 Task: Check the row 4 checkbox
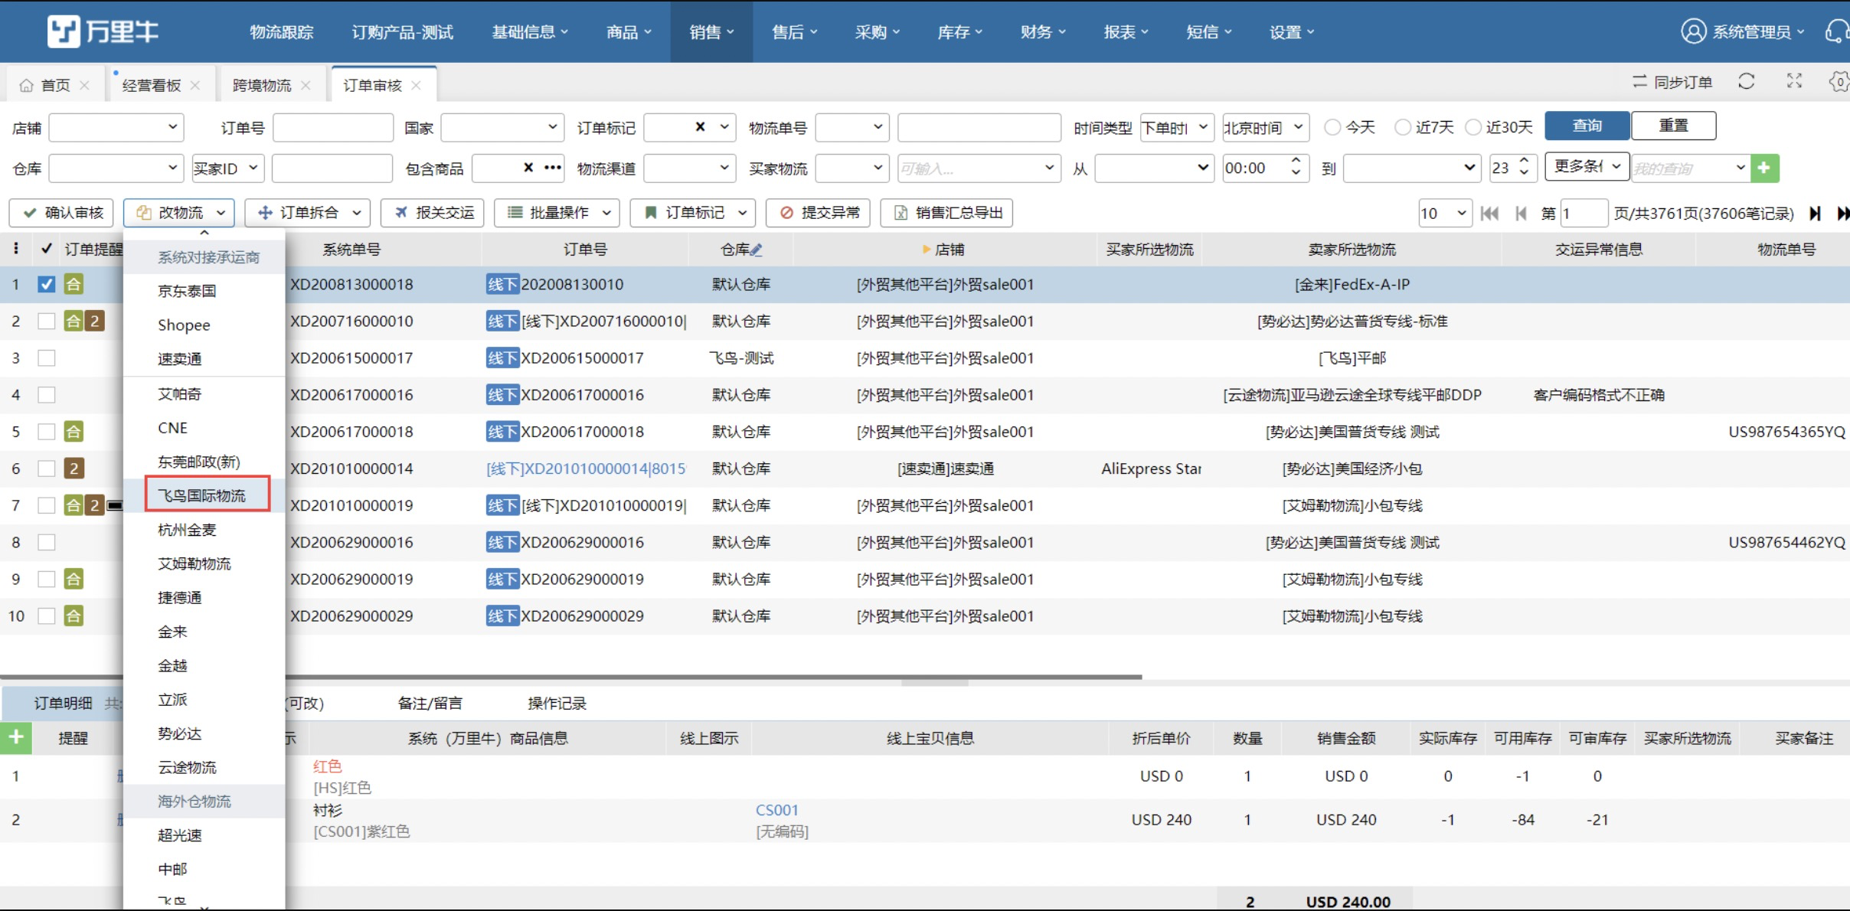coord(46,394)
